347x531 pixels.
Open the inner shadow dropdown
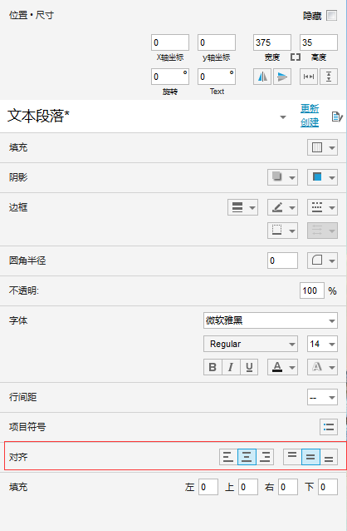tap(322, 177)
